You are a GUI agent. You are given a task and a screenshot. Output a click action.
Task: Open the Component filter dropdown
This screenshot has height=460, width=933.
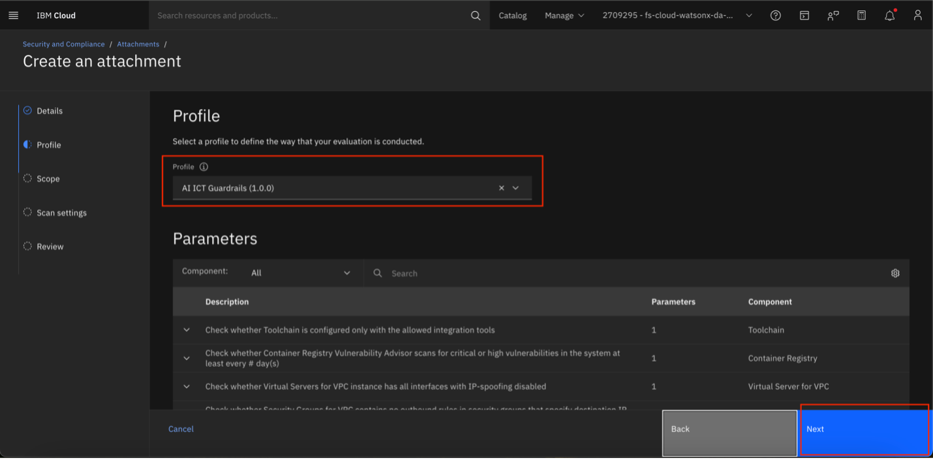(x=300, y=273)
